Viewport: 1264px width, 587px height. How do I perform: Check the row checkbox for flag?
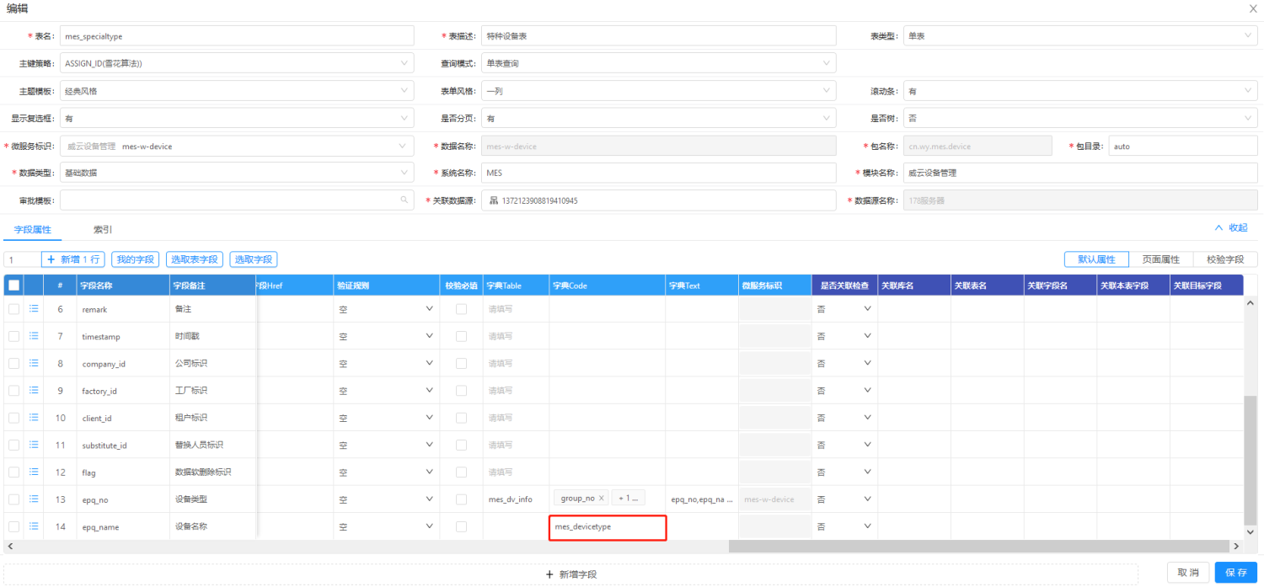pyautogui.click(x=14, y=472)
